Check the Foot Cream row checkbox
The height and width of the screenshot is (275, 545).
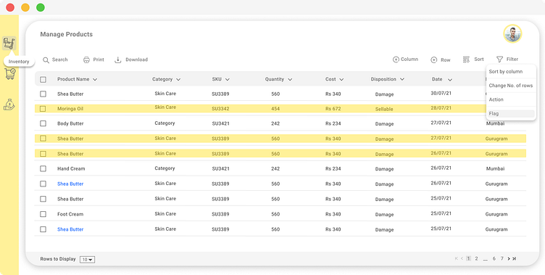coord(43,214)
